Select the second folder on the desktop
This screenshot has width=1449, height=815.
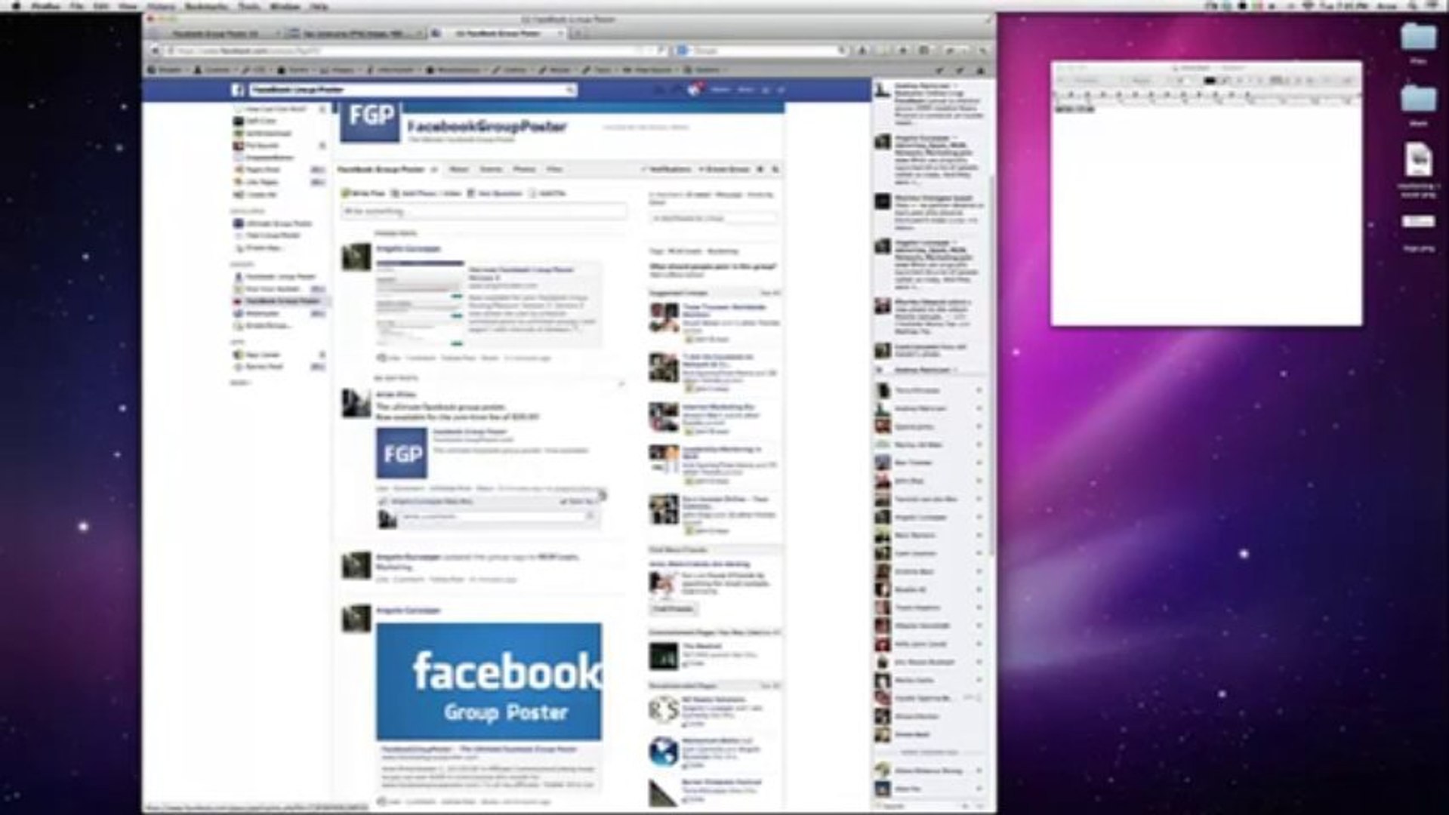click(1419, 100)
